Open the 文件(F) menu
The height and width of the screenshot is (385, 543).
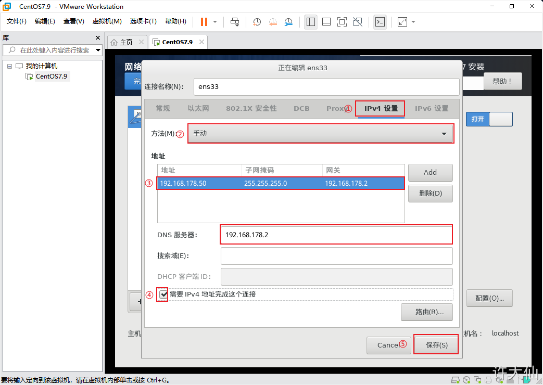16,21
